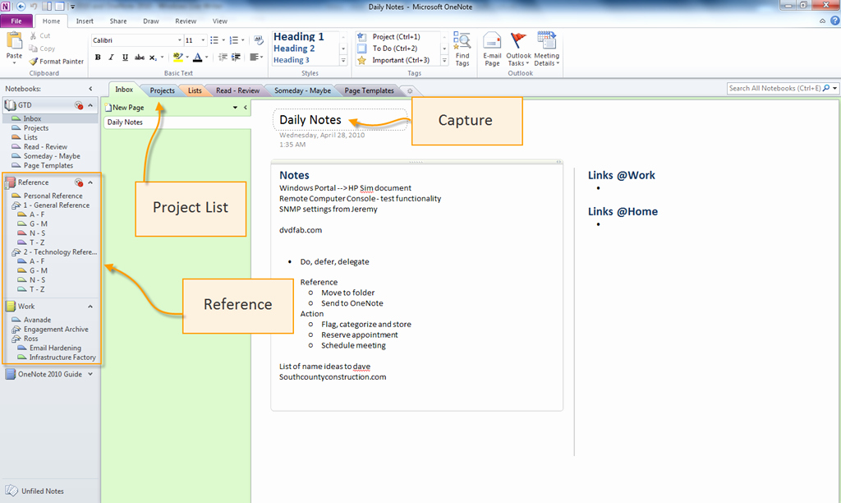
Task: Check the To Do (Ctrl+2) tag checkbox
Action: tap(362, 48)
